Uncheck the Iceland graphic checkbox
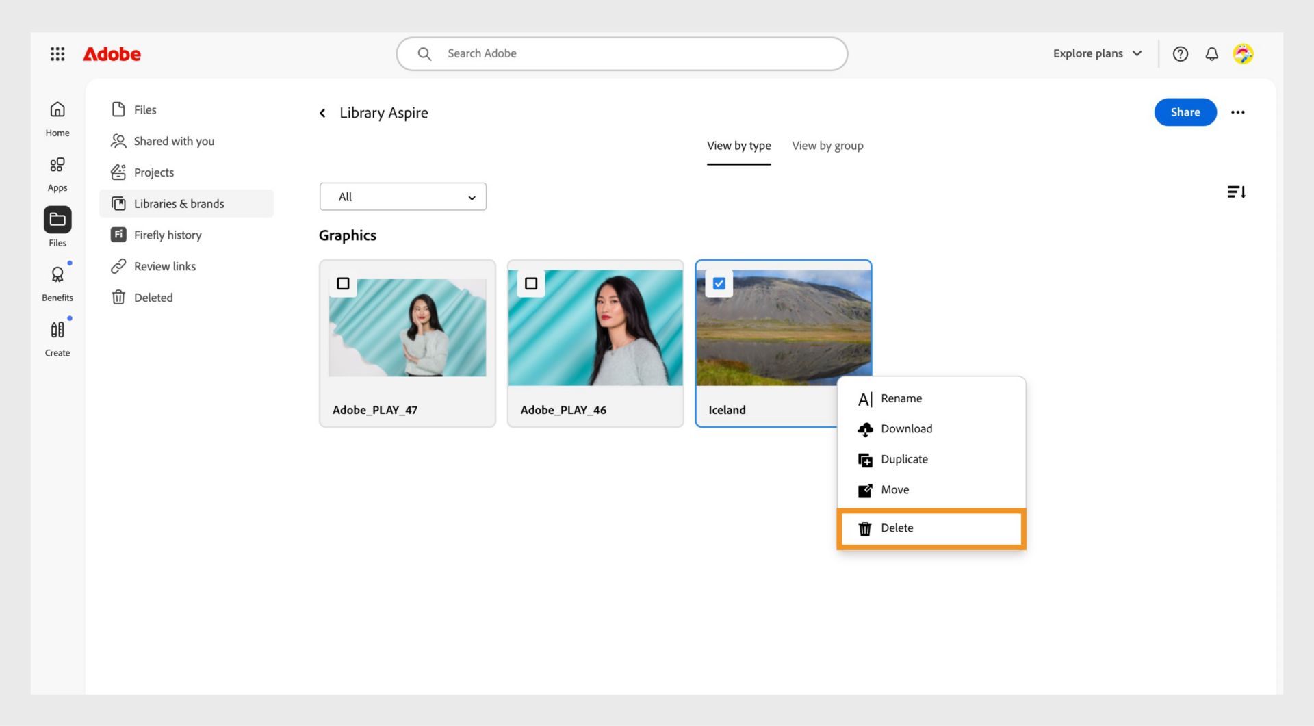1314x726 pixels. (x=719, y=283)
